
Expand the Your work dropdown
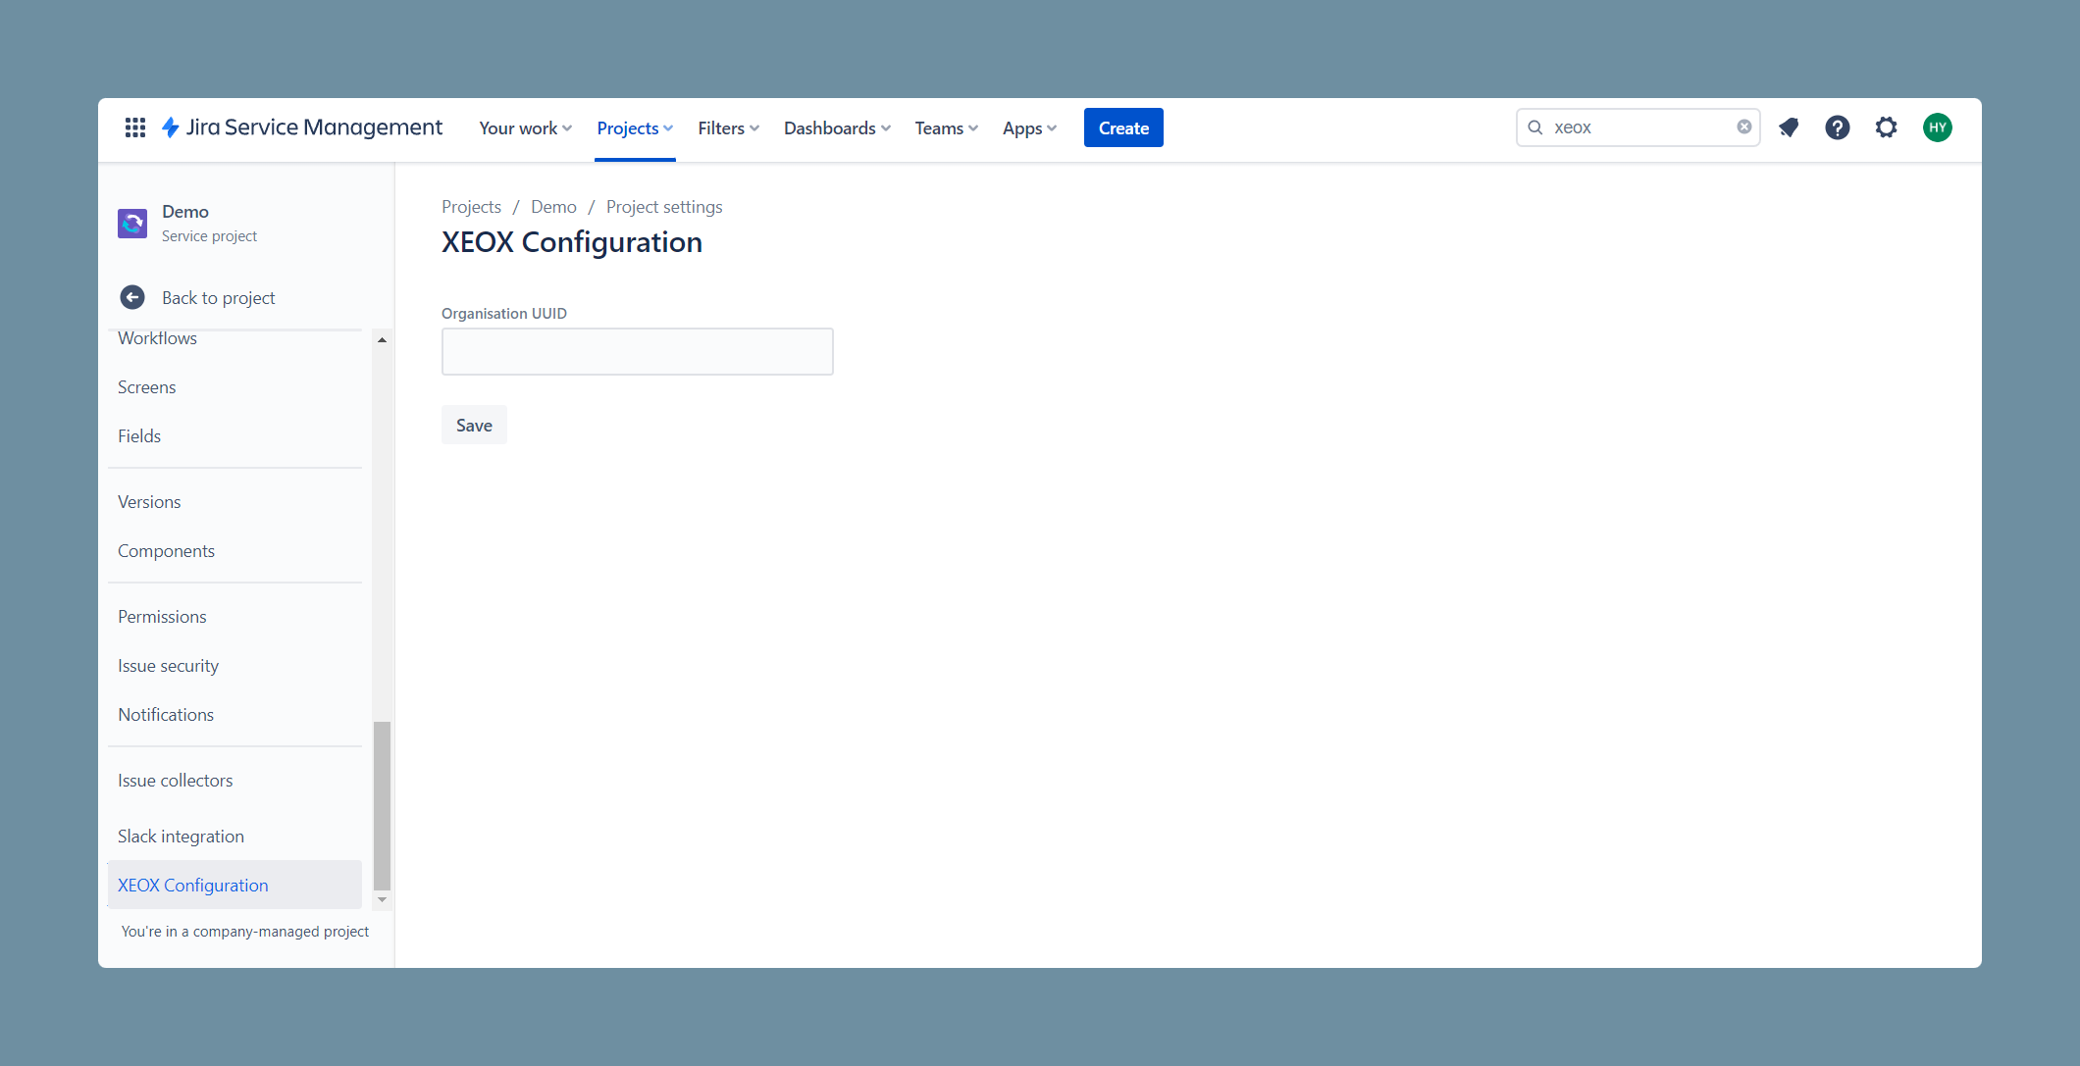[526, 128]
